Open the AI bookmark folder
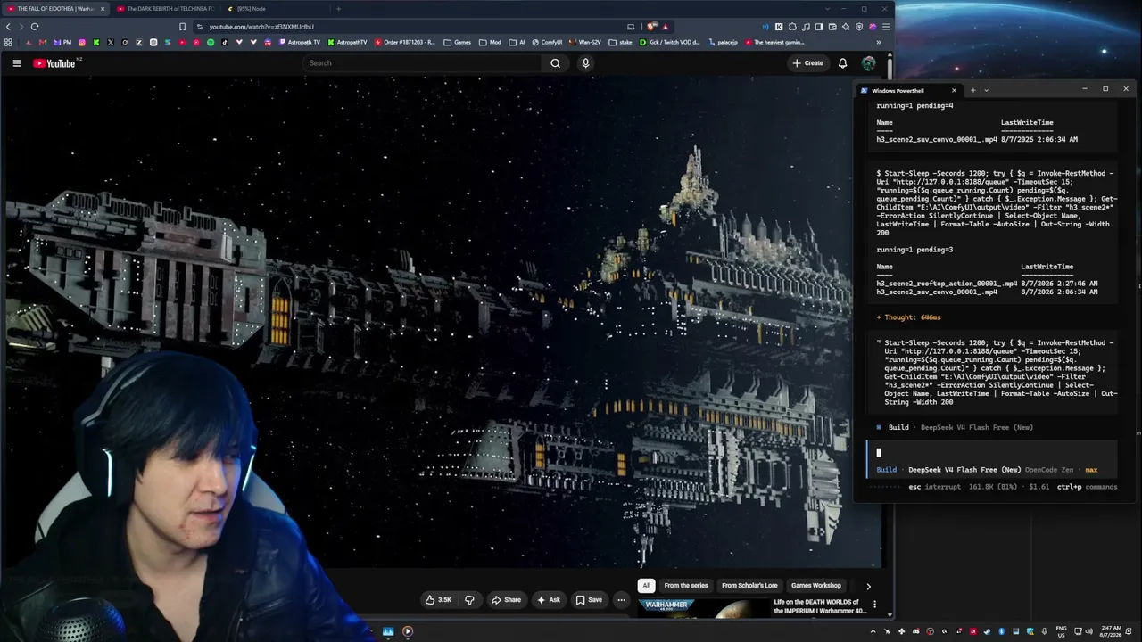Image resolution: width=1142 pixels, height=642 pixels. tap(517, 42)
